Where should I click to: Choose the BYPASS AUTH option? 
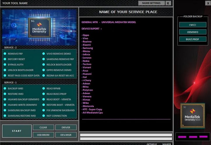[14, 65]
